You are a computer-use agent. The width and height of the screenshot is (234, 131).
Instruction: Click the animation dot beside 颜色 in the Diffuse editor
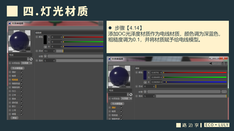click(x=136, y=72)
